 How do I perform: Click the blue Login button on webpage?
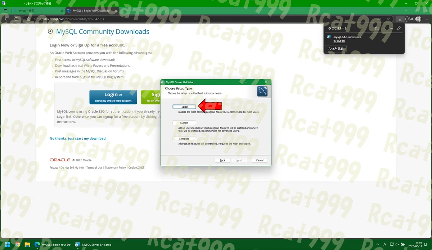tap(113, 97)
